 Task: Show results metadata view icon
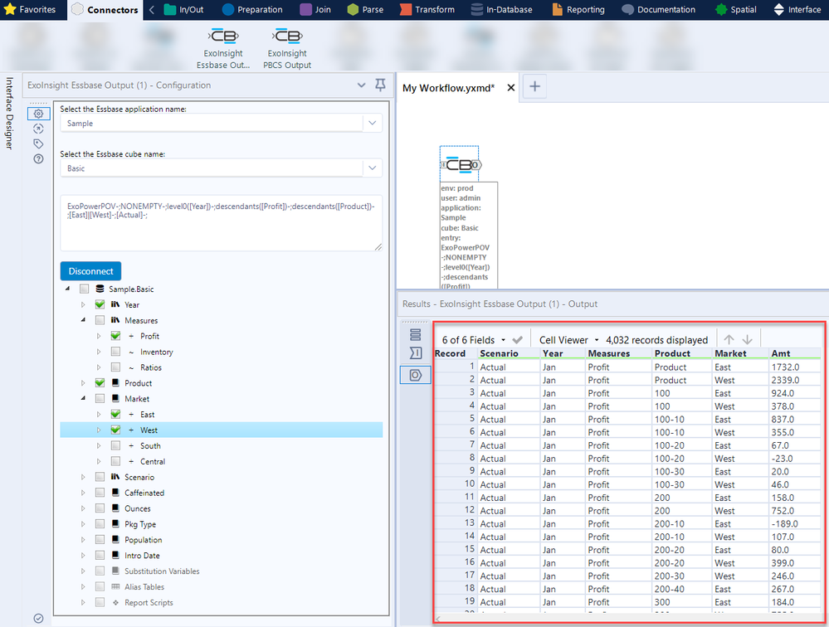pyautogui.click(x=416, y=353)
